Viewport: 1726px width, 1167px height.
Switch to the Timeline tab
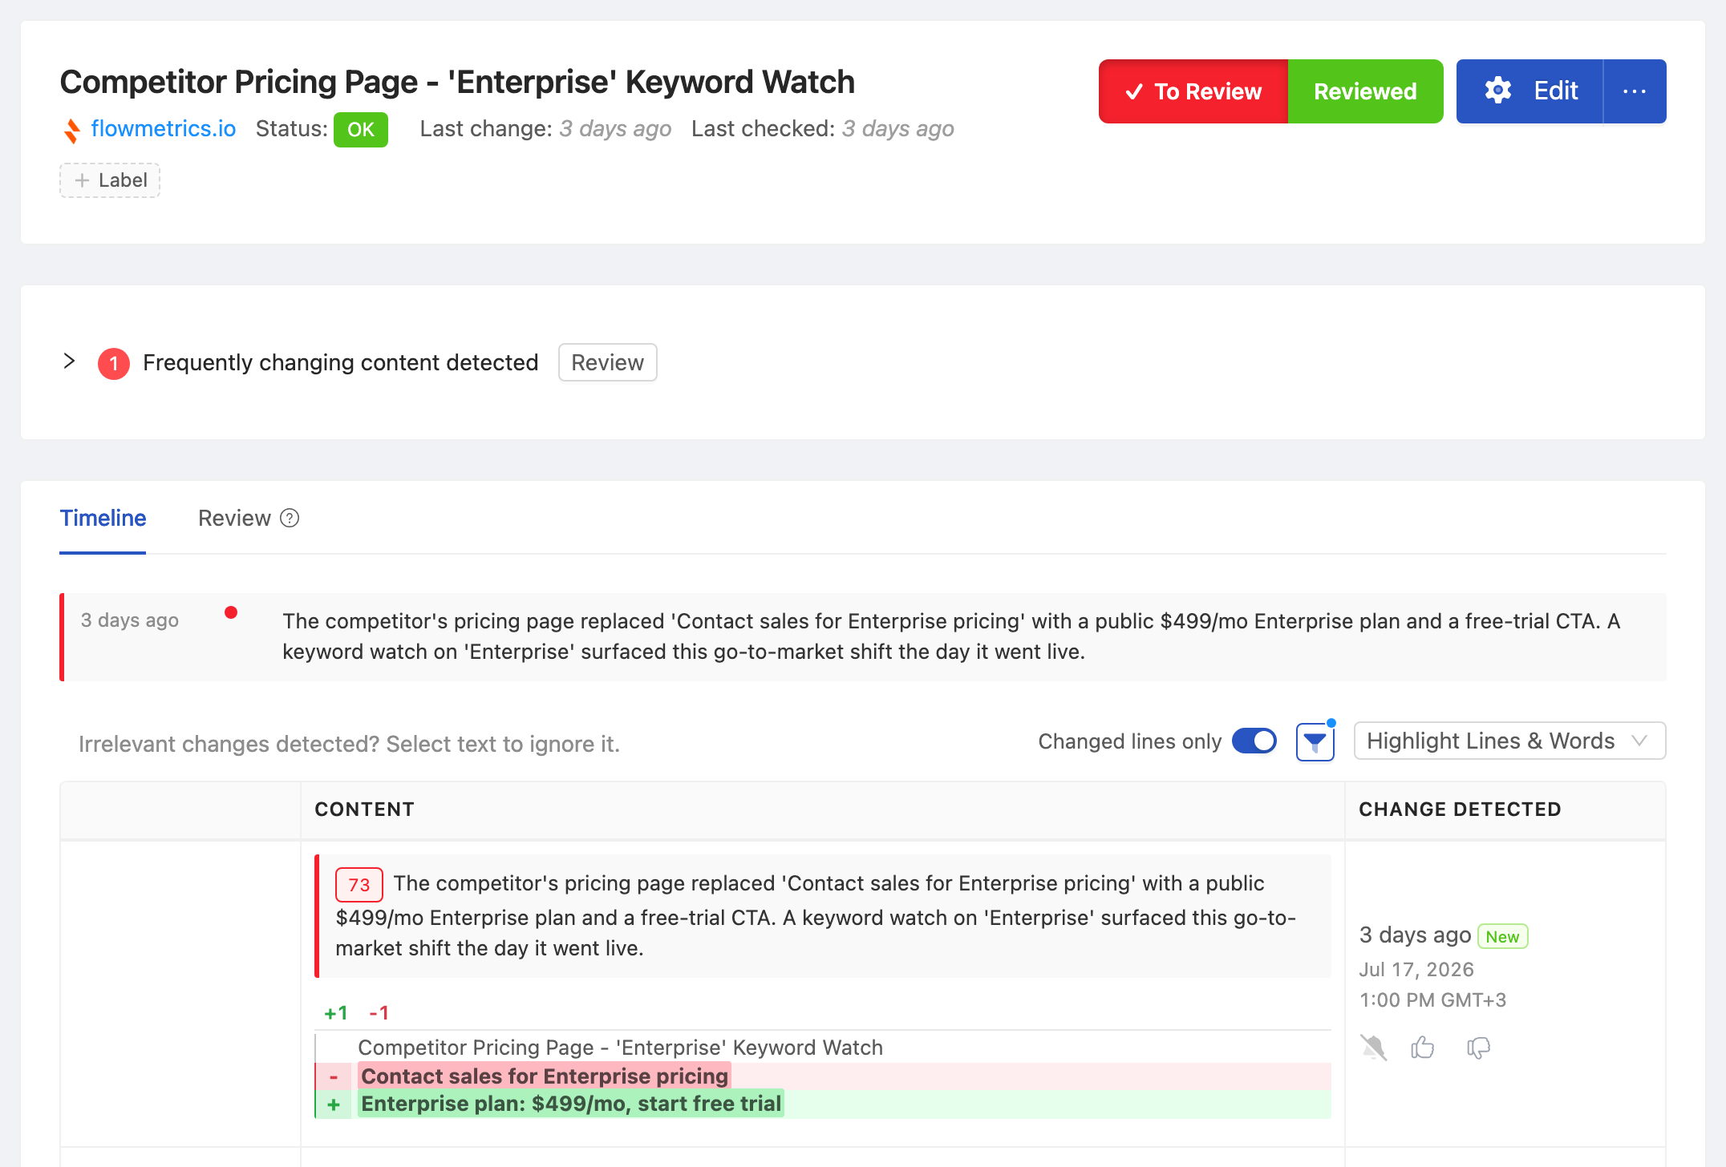tap(103, 519)
